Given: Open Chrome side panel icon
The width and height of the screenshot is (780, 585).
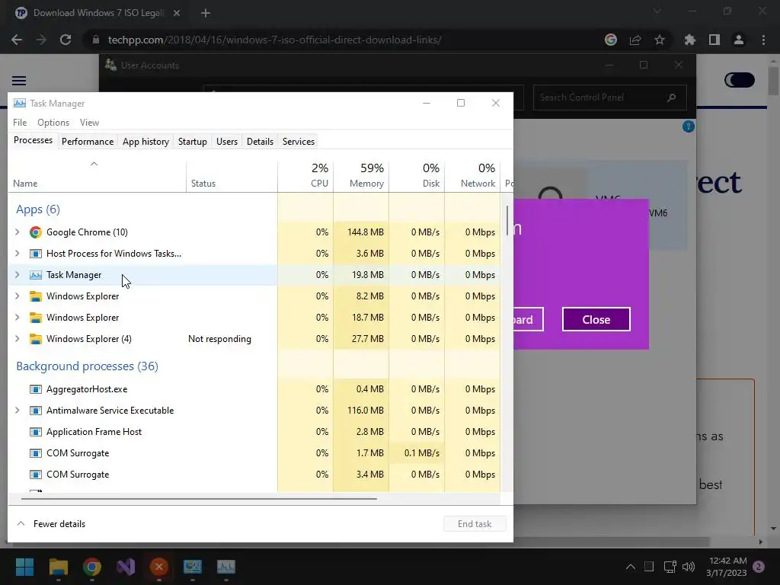Looking at the screenshot, I should [x=714, y=40].
